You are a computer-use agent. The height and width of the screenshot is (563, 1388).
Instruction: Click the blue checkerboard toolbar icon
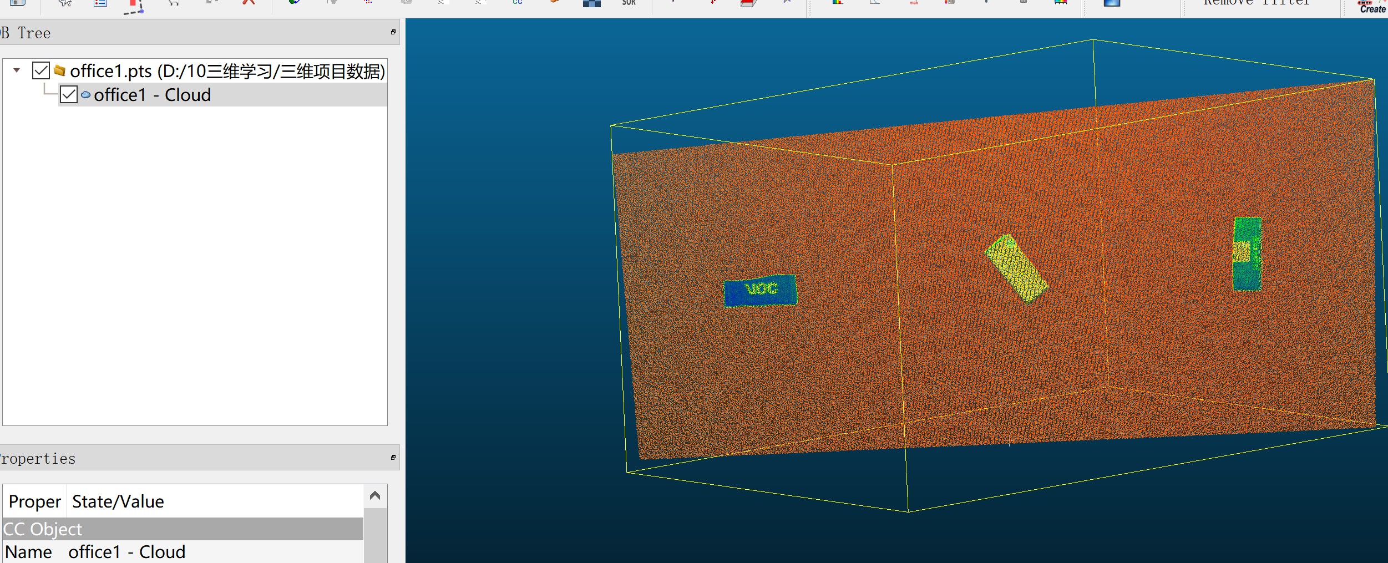592,3
